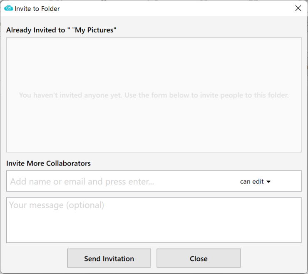Open the 'can edit' permission dropdown
The image size is (308, 274).
pyautogui.click(x=255, y=182)
